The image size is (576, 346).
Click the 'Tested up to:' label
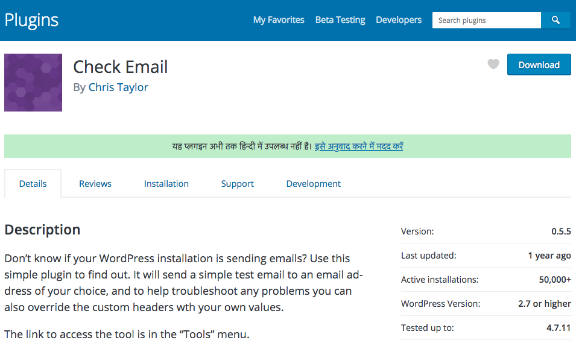427,328
